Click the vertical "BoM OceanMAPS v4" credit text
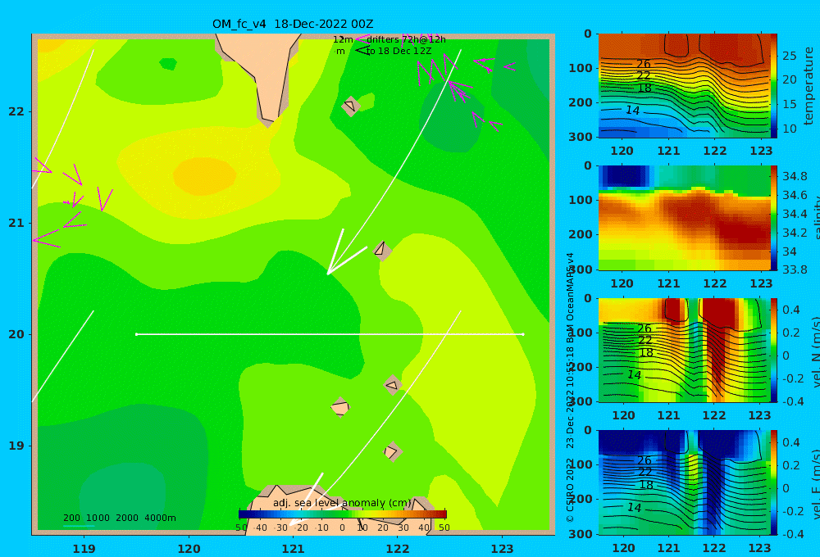The width and height of the screenshot is (820, 557). pos(570,297)
